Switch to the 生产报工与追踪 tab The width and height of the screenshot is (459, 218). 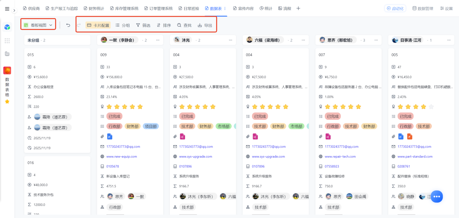[62, 8]
